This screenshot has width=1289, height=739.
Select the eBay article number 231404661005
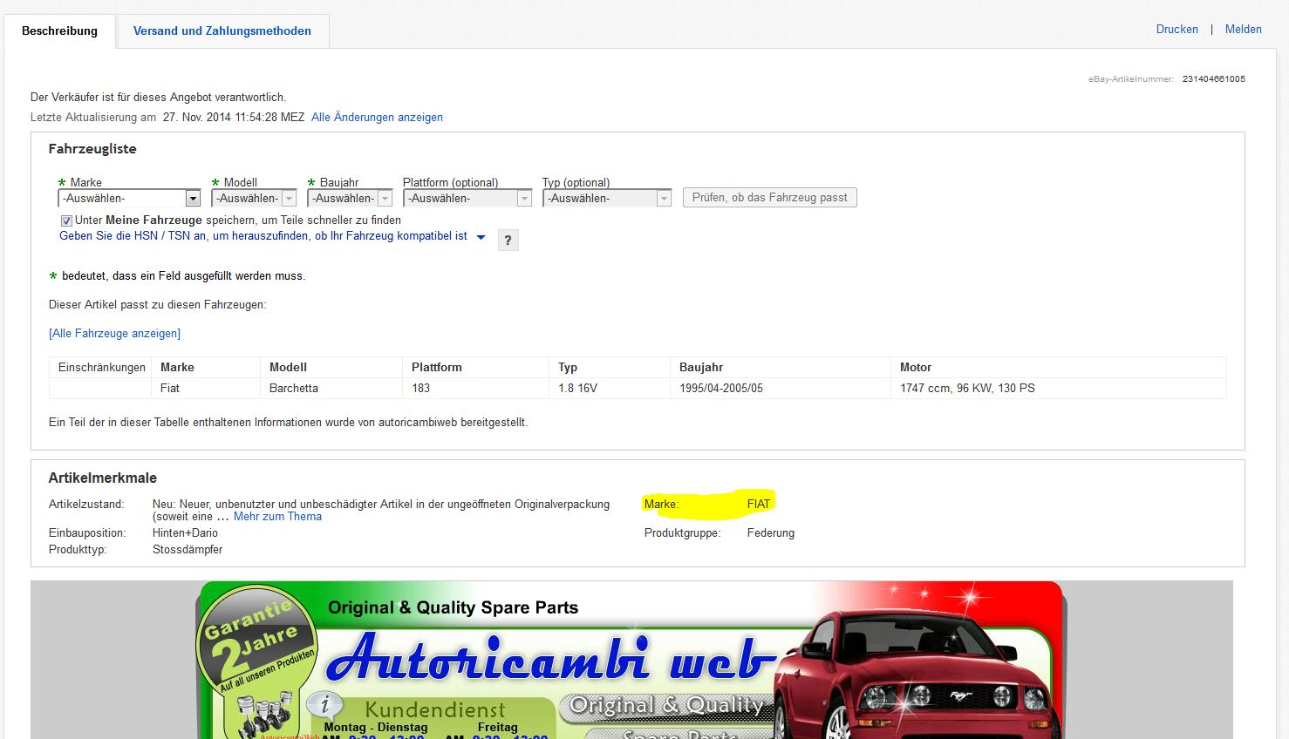coord(1214,79)
